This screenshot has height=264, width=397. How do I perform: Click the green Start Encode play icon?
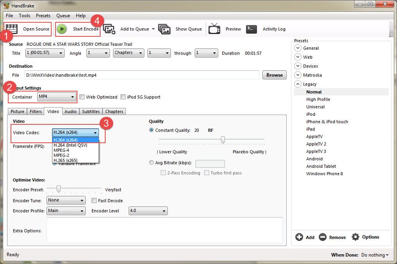(x=62, y=29)
